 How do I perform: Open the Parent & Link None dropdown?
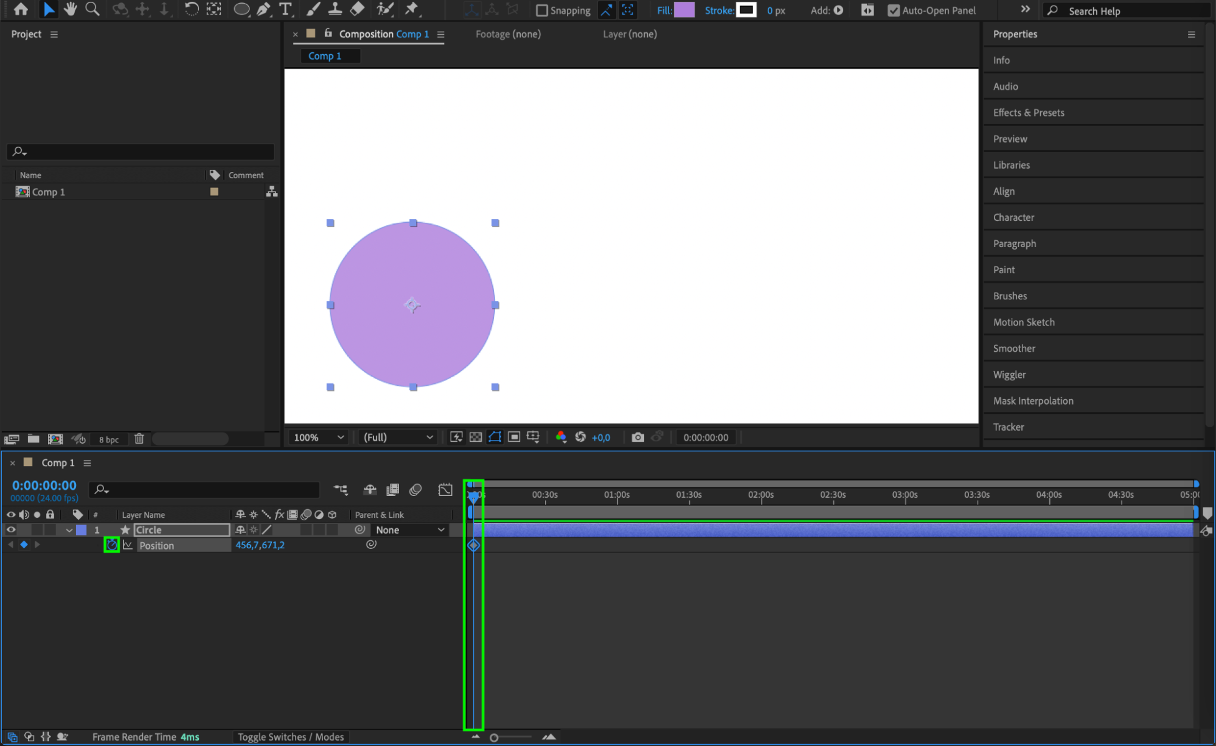pyautogui.click(x=409, y=530)
